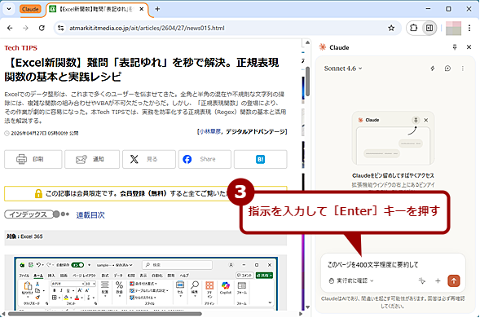Toggle the browser side panel button
Screen dimensions: 480x318
(x=429, y=29)
